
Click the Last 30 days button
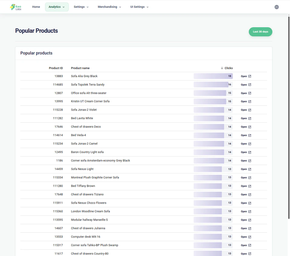[260, 32]
